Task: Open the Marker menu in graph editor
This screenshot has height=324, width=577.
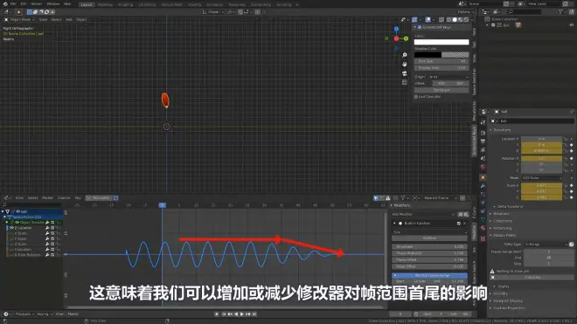Action: click(47, 198)
